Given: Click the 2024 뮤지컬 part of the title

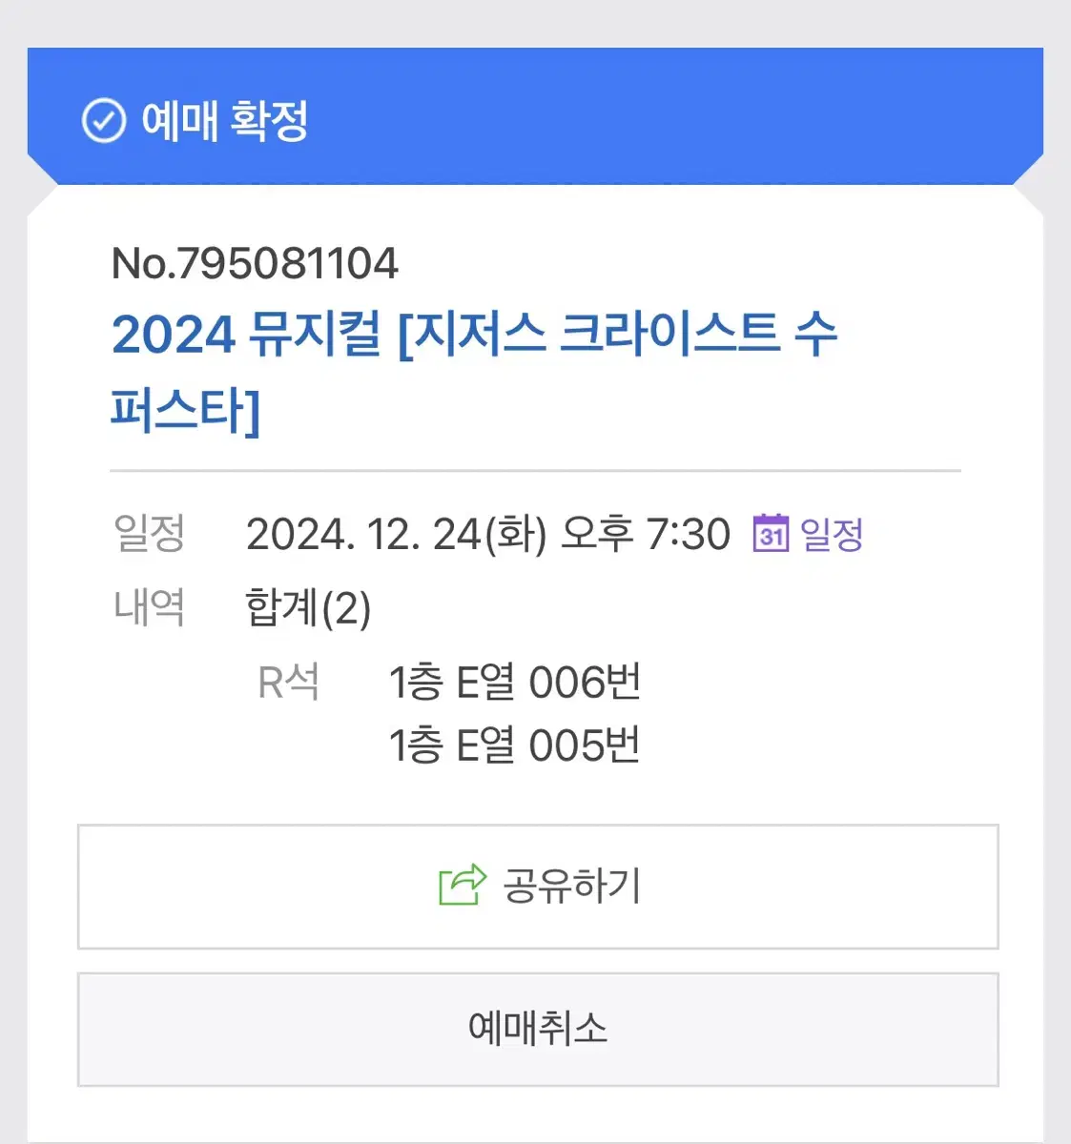Looking at the screenshot, I should 246,336.
